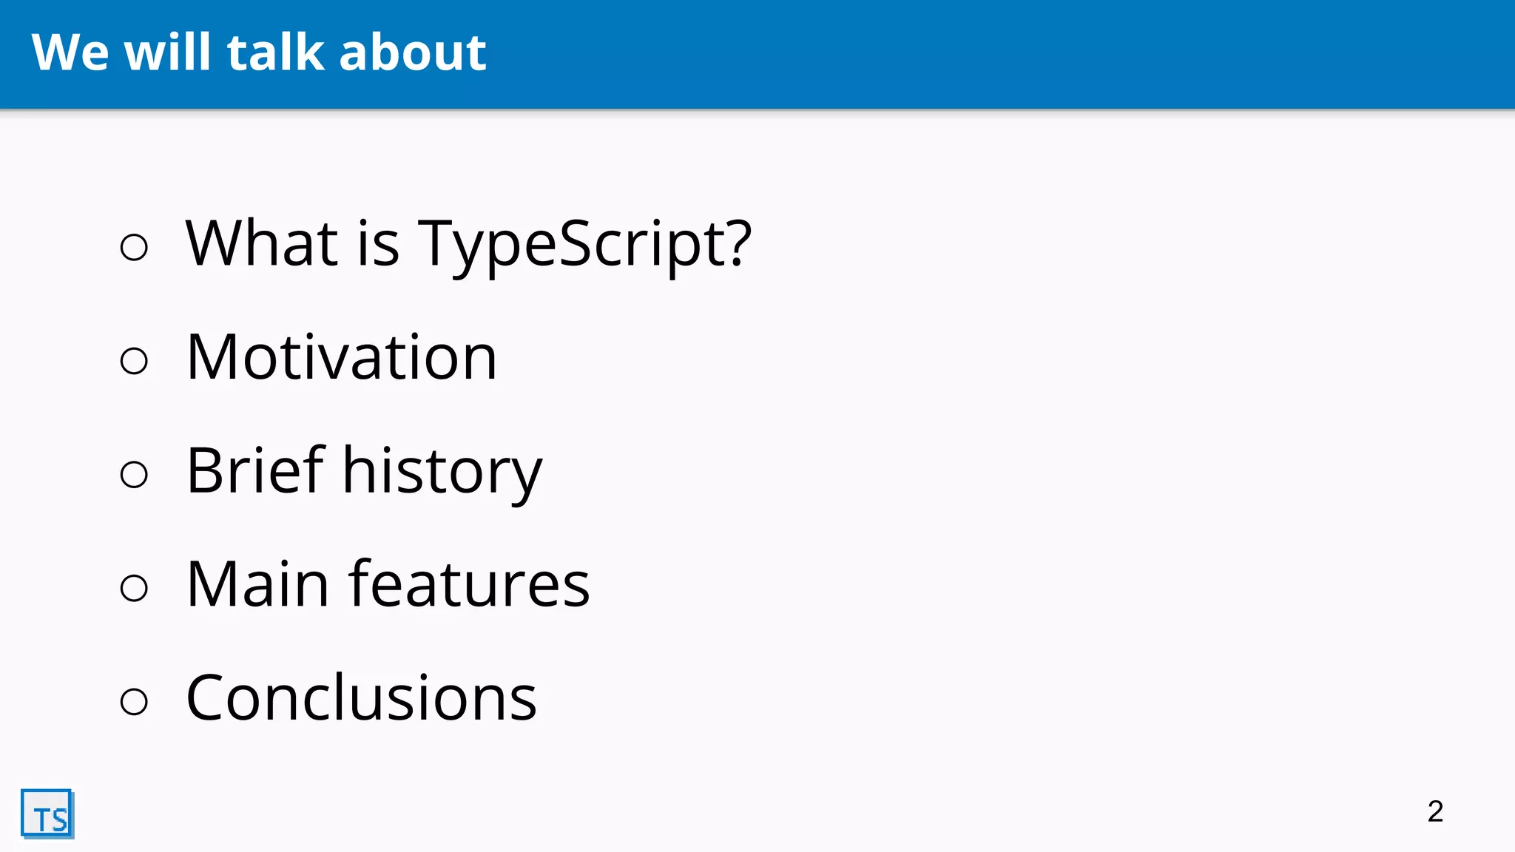Select the 'We will talk about' title
1515x852 pixels.
(258, 53)
